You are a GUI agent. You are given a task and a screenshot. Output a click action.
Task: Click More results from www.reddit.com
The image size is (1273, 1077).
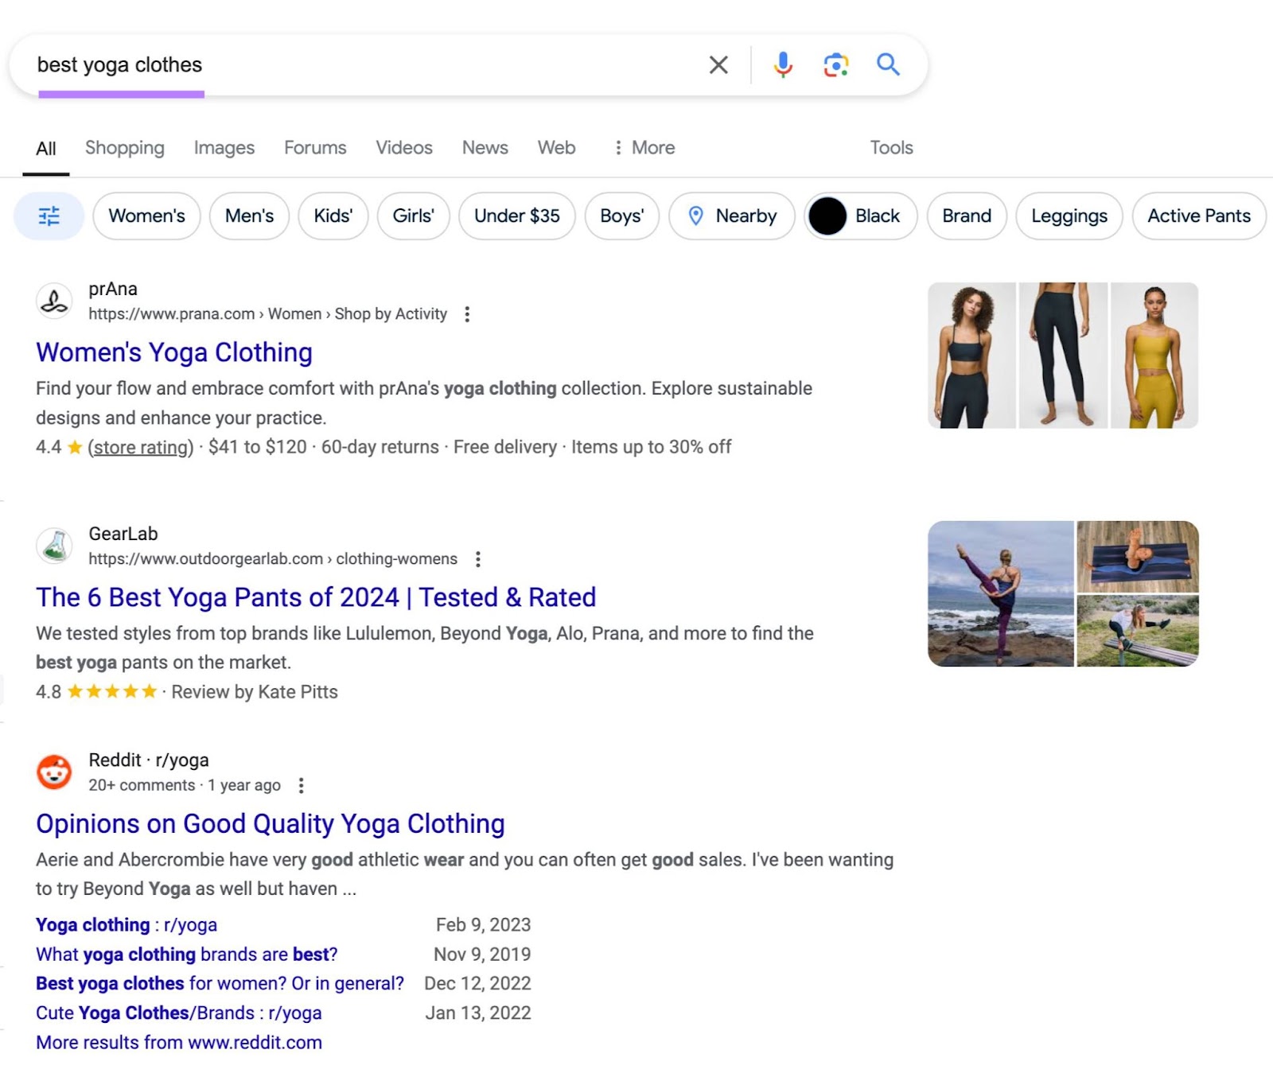[x=179, y=1043]
